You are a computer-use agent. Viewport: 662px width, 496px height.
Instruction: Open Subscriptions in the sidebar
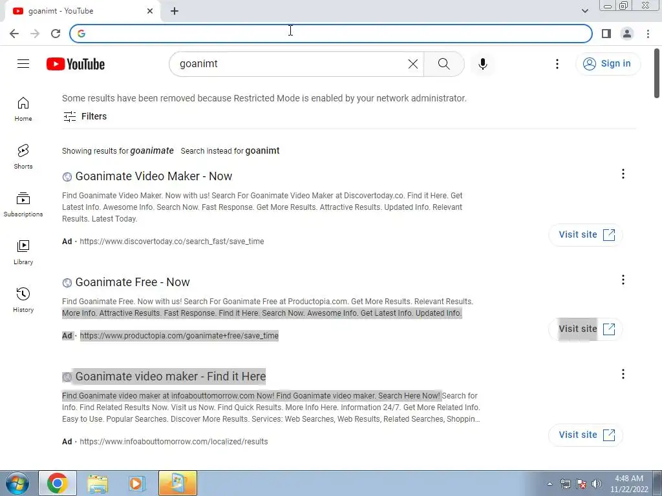(23, 205)
